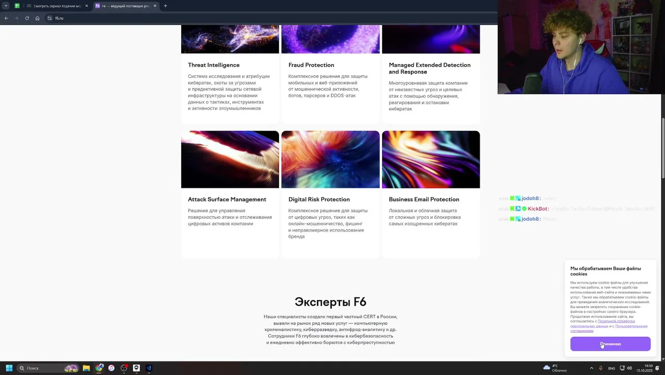This screenshot has height=375, width=665.
Task: Click the Fraud Protection description paragraph
Action: point(328,86)
